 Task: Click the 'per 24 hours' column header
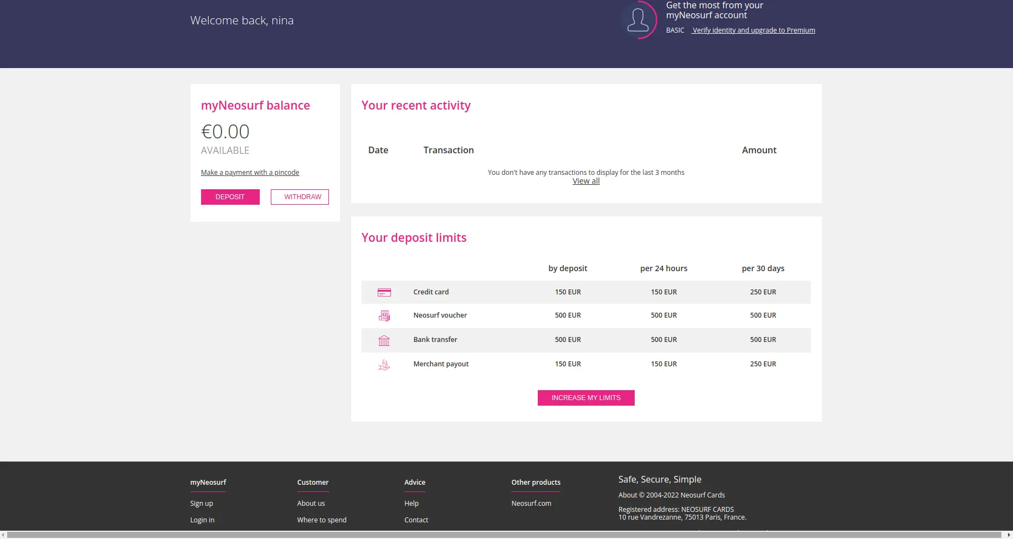(664, 268)
